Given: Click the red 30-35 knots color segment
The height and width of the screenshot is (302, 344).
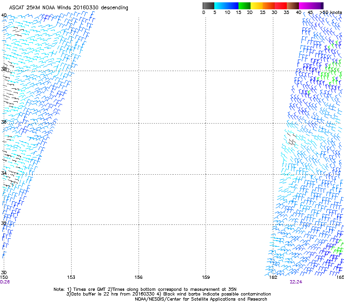Looking at the screenshot, I should coord(281,6).
